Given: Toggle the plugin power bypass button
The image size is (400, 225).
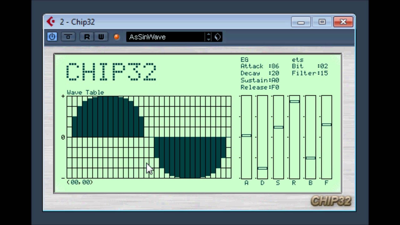Looking at the screenshot, I should (52, 37).
